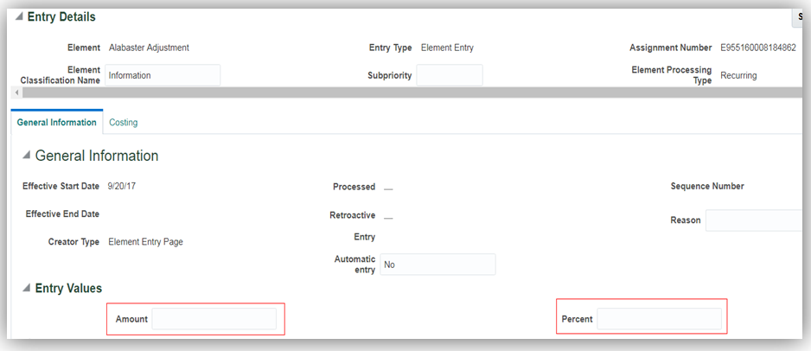Click the Alabaster Adjustment element name

pos(149,48)
